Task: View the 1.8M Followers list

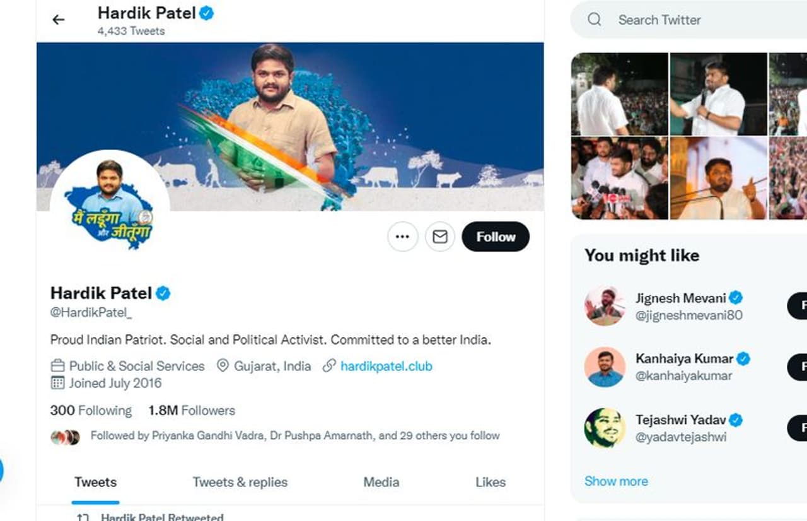Action: [x=192, y=411]
